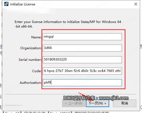Image resolution: width=142 pixels, height=113 pixels.
Task: Cancel the dialog with 取消
Action: pyautogui.click(x=125, y=103)
